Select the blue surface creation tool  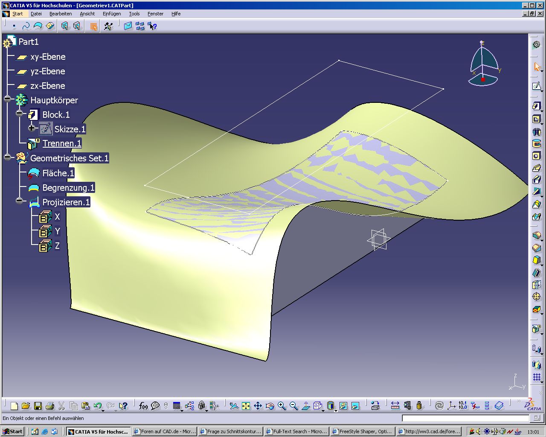pos(38,26)
